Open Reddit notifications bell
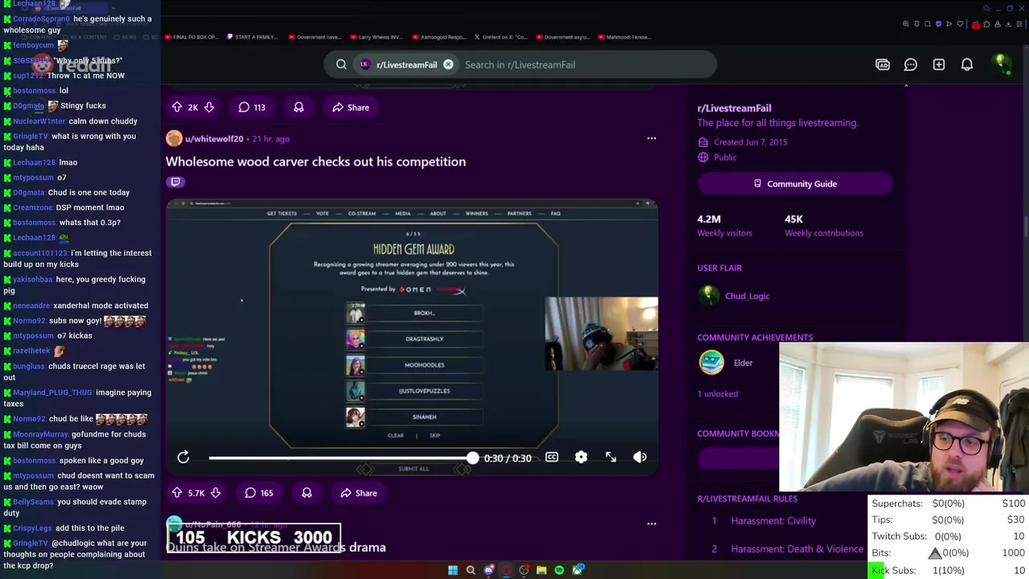The height and width of the screenshot is (579, 1029). pyautogui.click(x=967, y=64)
